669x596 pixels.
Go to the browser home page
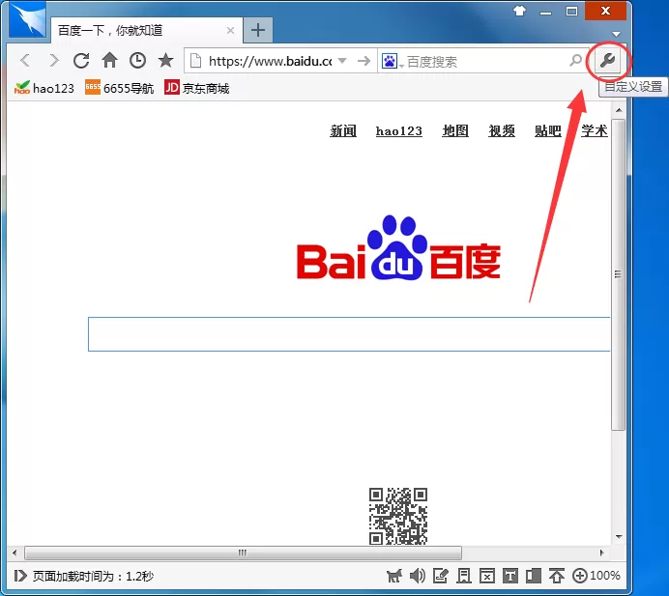(x=109, y=61)
